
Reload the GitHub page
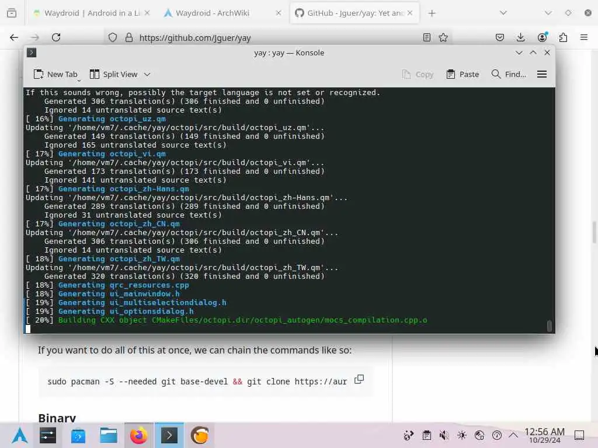(x=56, y=37)
